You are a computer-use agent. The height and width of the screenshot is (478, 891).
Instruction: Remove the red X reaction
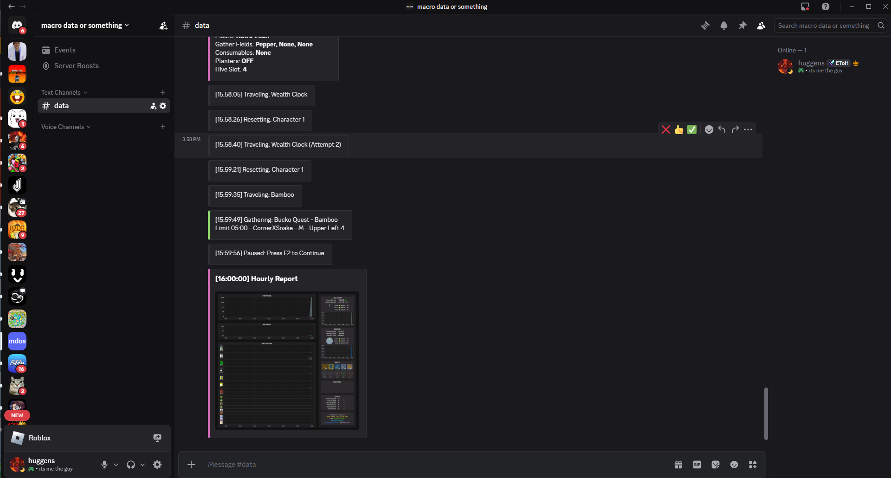(666, 129)
